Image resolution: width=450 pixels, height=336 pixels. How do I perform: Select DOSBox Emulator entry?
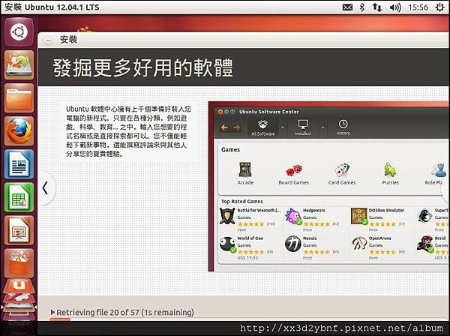coord(378,220)
